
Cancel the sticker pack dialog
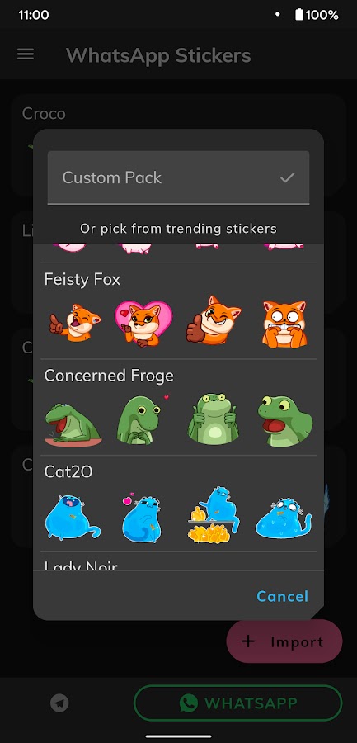[x=282, y=596]
